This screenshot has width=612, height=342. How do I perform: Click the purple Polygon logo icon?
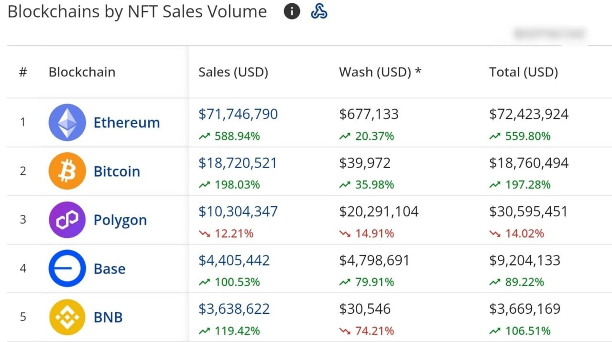[67, 220]
